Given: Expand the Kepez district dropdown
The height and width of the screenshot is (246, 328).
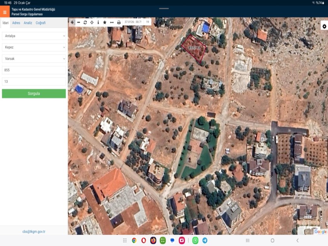Looking at the screenshot, I should [34, 47].
